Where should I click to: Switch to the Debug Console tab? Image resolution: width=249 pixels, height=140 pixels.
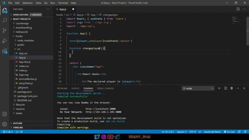(105, 88)
